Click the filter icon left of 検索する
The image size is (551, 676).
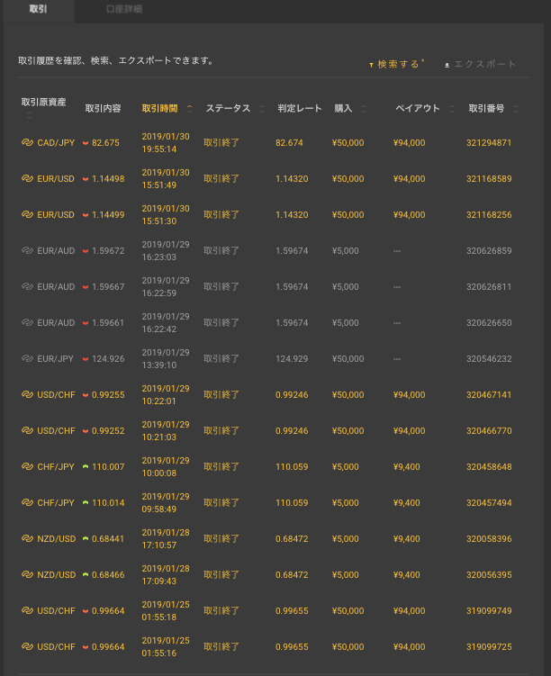[x=371, y=65]
